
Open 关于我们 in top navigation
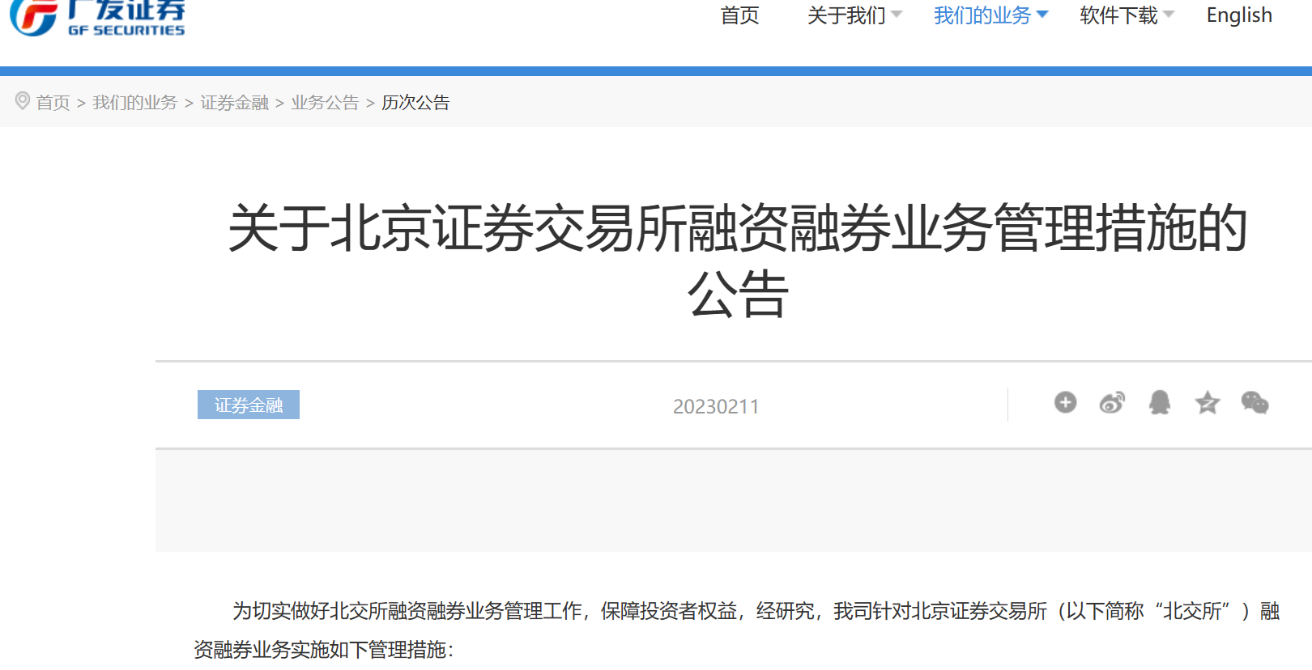(x=846, y=15)
